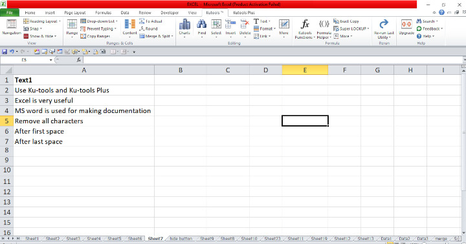Open the Name Box dropdown arrow
This screenshot has height=244, width=466.
coord(51,60)
